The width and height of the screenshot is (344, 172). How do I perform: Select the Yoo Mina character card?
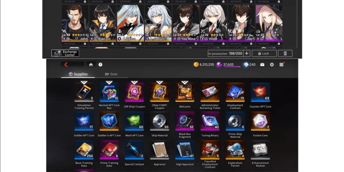click(185, 23)
